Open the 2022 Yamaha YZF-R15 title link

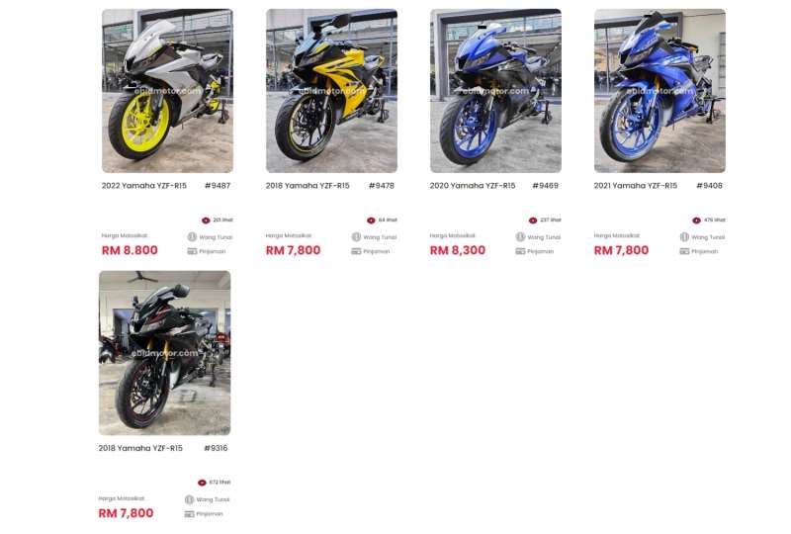[144, 186]
